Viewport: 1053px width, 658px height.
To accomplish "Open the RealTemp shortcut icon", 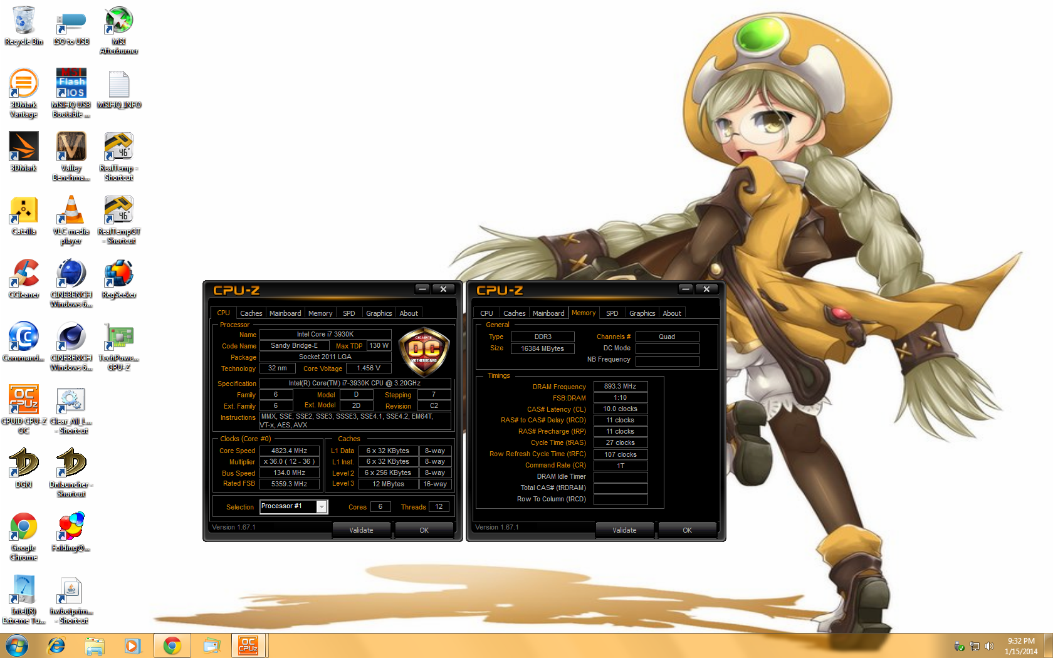I will click(119, 157).
